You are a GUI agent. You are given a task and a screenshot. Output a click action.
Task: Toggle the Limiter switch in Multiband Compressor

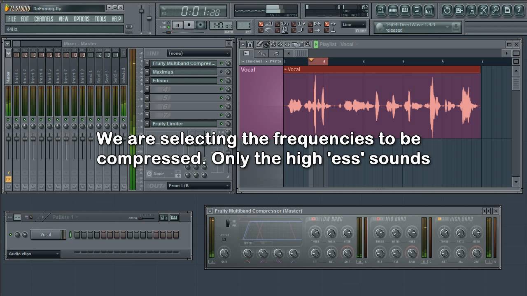224,239
